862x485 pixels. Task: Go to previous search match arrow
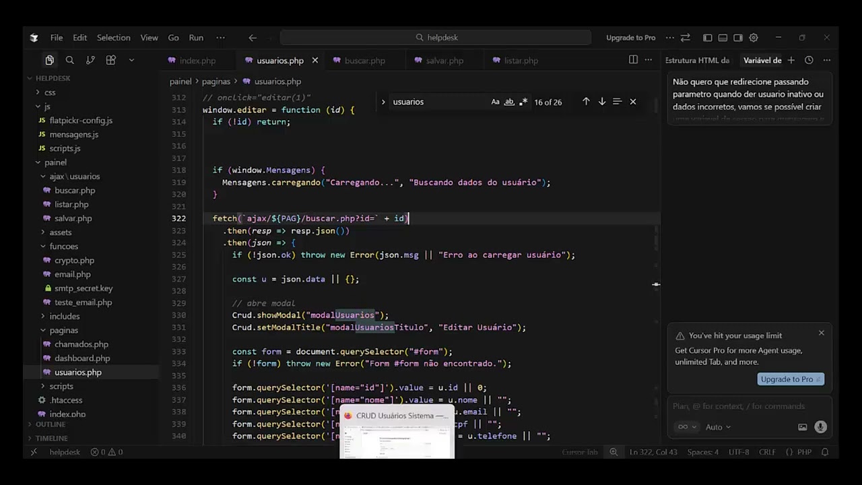click(x=586, y=102)
